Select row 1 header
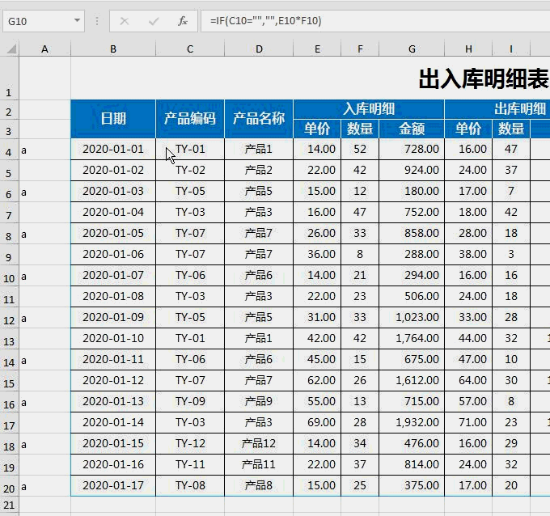Screen dimensions: 550x516 tap(9, 78)
